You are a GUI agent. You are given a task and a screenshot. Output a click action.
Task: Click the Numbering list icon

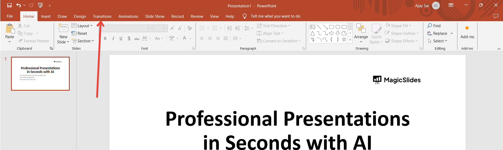tap(215, 28)
